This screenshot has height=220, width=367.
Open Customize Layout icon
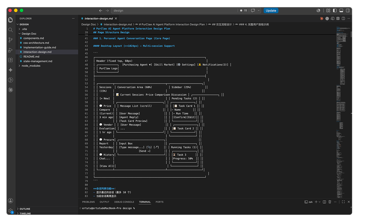(x=328, y=11)
